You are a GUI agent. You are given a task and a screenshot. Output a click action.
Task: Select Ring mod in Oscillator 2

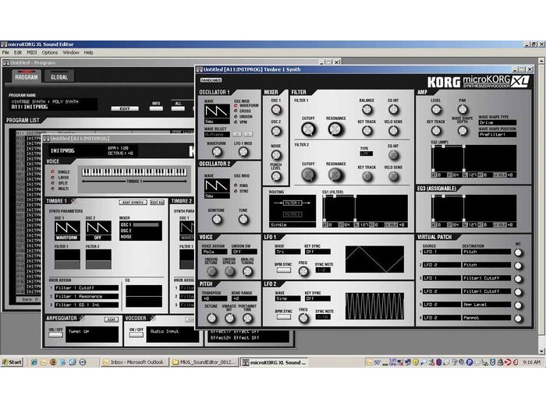[236, 185]
